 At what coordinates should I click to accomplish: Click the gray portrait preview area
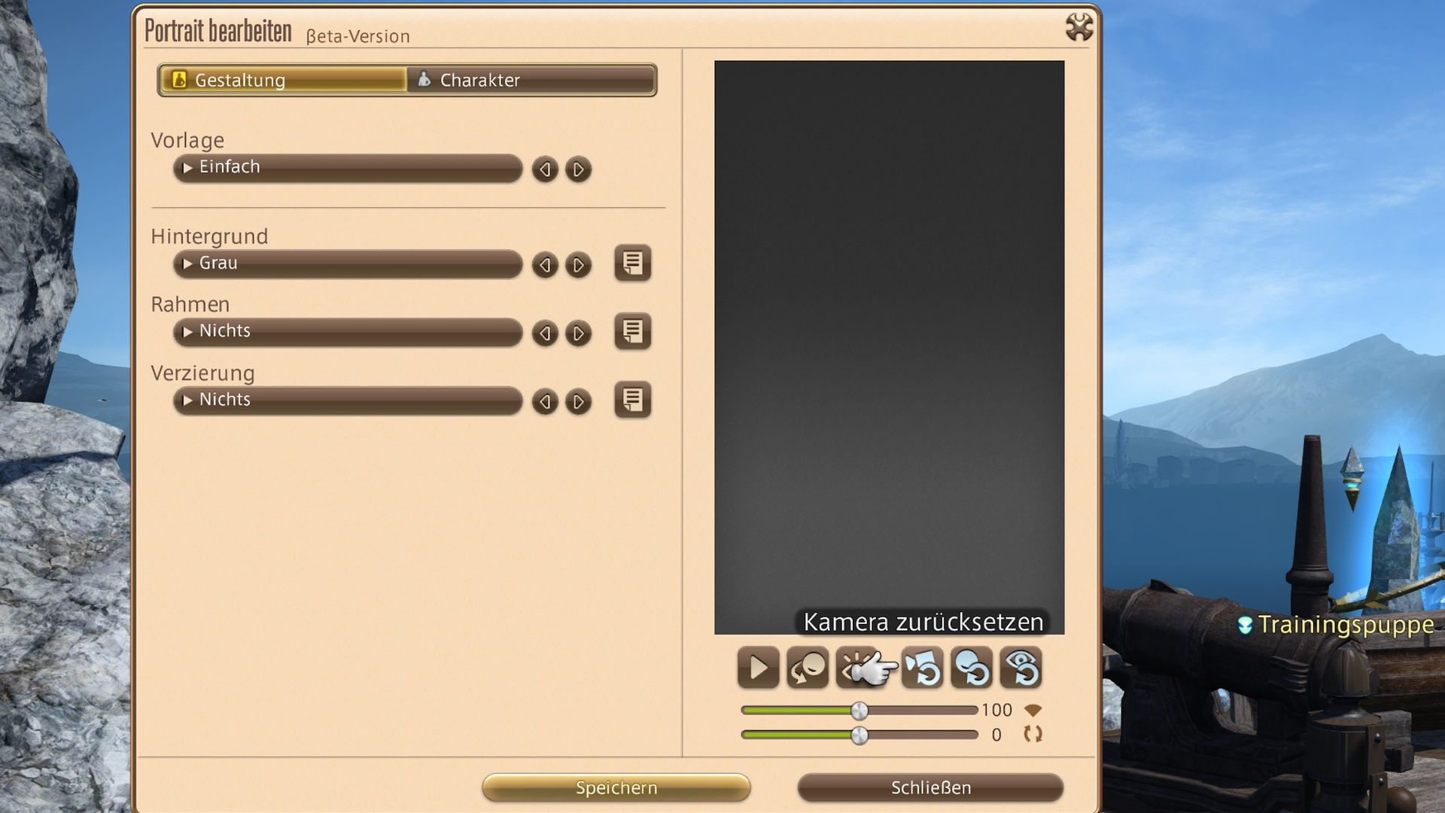pos(889,347)
